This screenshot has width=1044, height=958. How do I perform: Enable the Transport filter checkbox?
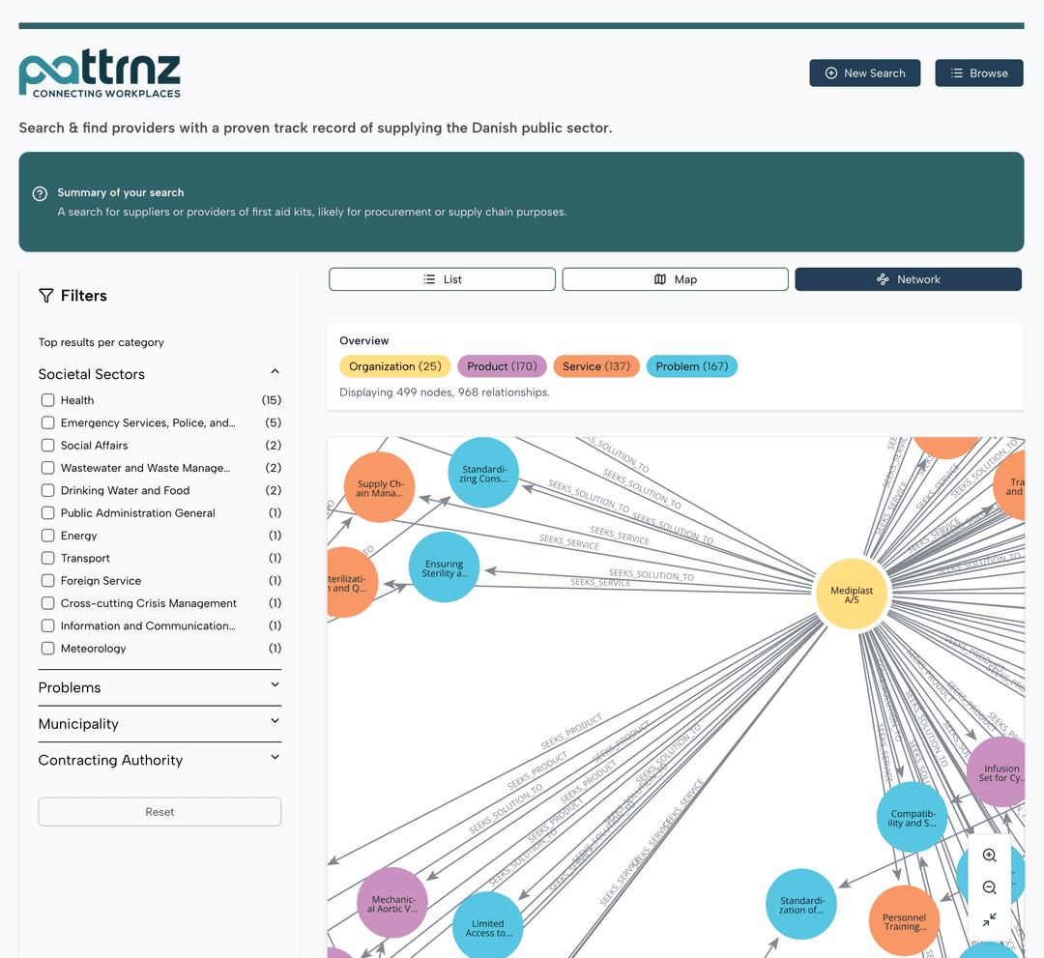[47, 558]
